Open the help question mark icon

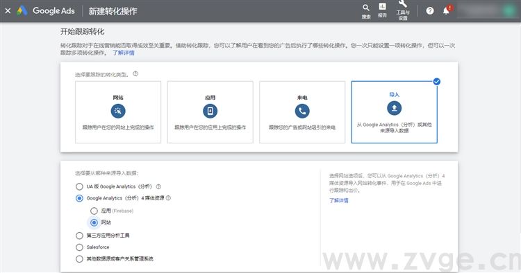[x=429, y=11]
